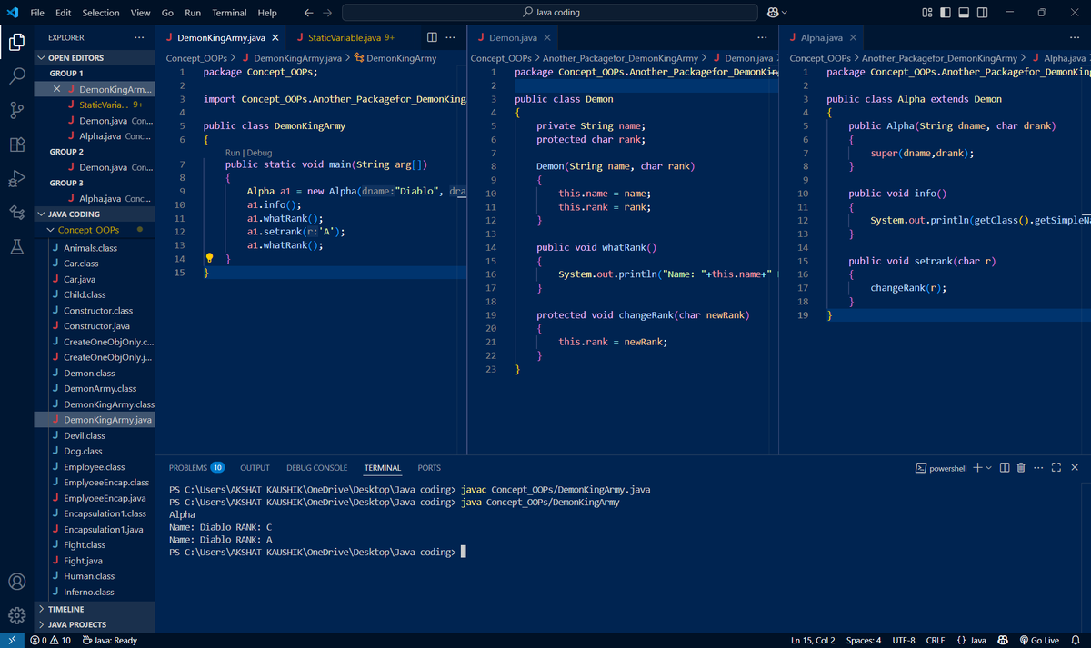Click the CRLF line ending status item

click(x=935, y=640)
